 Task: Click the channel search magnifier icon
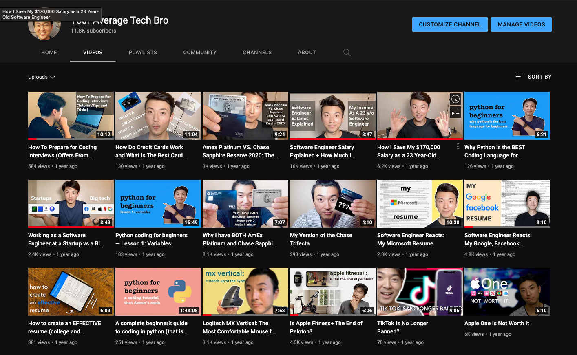point(347,53)
